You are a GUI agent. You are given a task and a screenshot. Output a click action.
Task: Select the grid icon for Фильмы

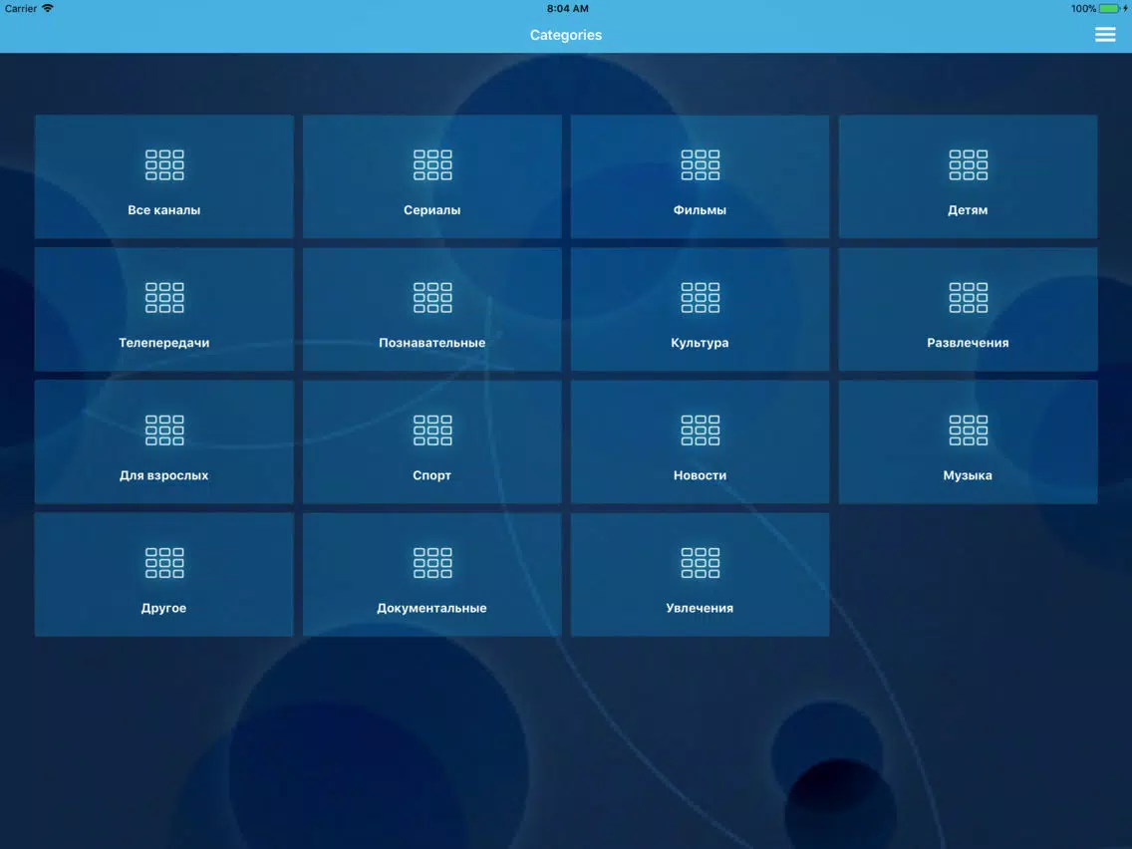(x=701, y=164)
